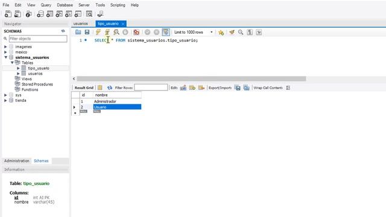Create a new function toolbar icon
Image resolution: width=386 pixels, height=217 pixels.
[78, 14]
